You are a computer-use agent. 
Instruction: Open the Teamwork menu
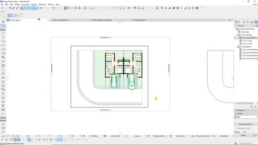click(x=42, y=4)
